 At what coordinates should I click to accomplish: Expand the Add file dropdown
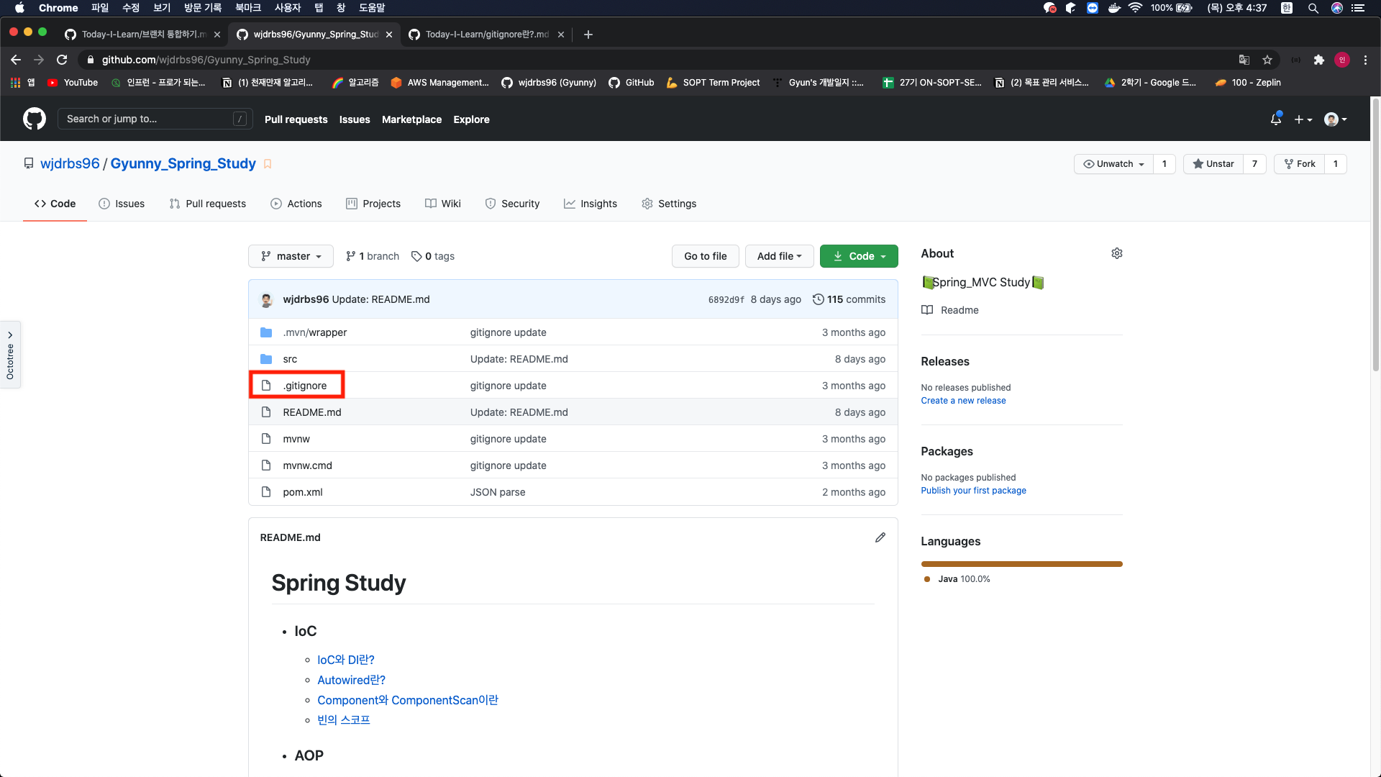pyautogui.click(x=779, y=256)
